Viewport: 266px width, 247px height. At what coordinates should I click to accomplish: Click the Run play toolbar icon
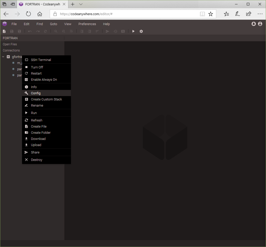pos(133,31)
